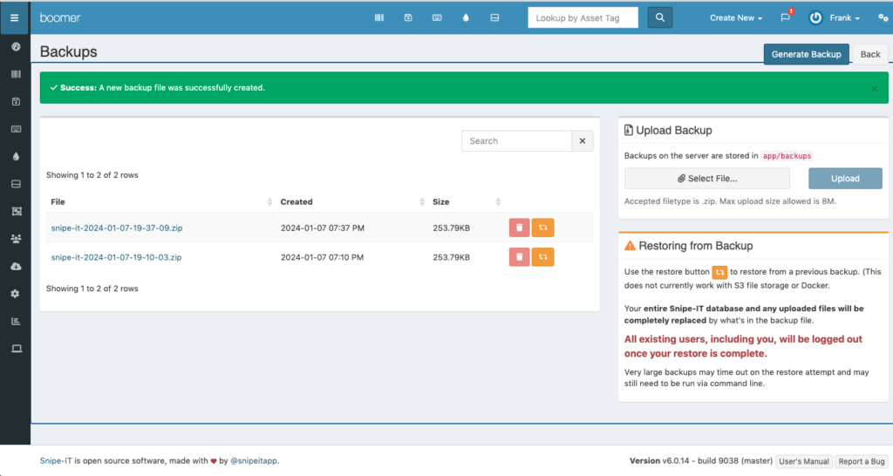
Task: Clear the table search field
Action: pyautogui.click(x=583, y=141)
